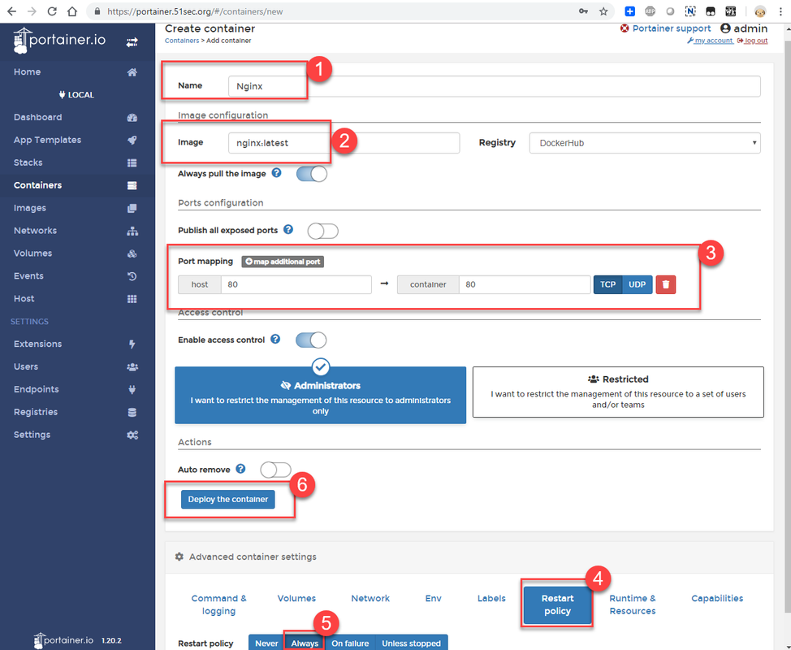The width and height of the screenshot is (791, 650).
Task: Toggle the Always pull the image switch
Action: coord(312,174)
